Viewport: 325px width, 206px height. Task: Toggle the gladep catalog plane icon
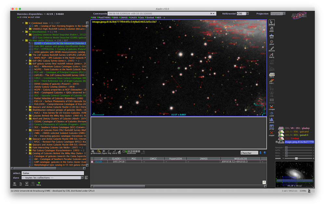(281, 128)
